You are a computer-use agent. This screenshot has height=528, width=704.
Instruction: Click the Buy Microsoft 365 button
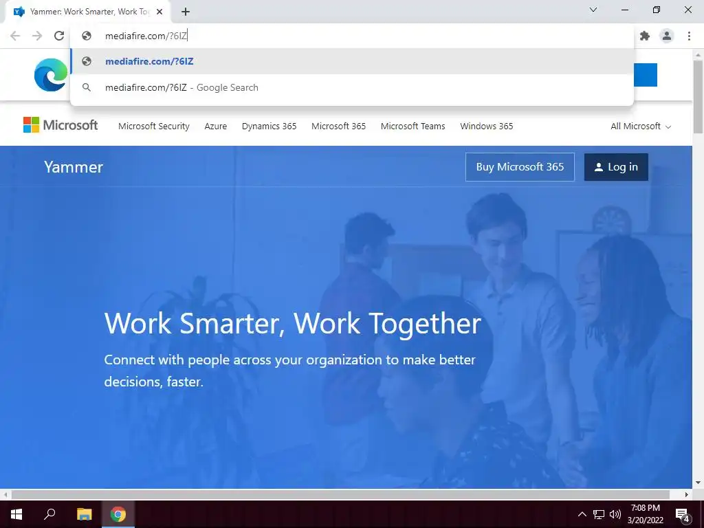(520, 167)
